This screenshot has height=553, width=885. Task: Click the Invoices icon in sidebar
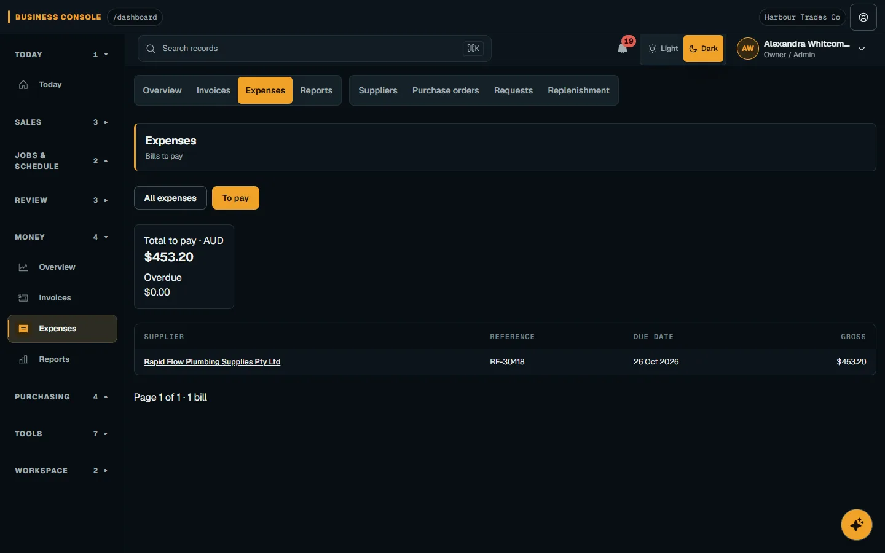pos(23,298)
